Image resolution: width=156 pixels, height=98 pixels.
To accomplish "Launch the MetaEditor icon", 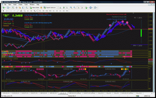I will [41, 8].
